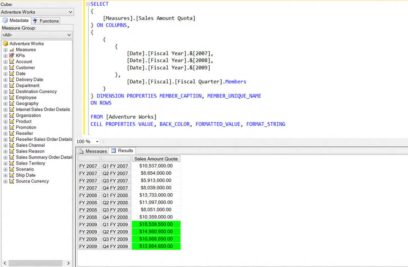The height and width of the screenshot is (267, 408).
Task: Expand the Destination Currency node
Action: point(5,92)
